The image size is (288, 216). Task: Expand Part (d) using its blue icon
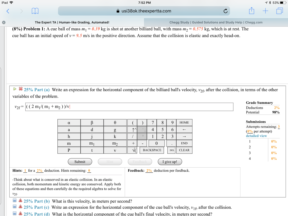(x=15, y=213)
